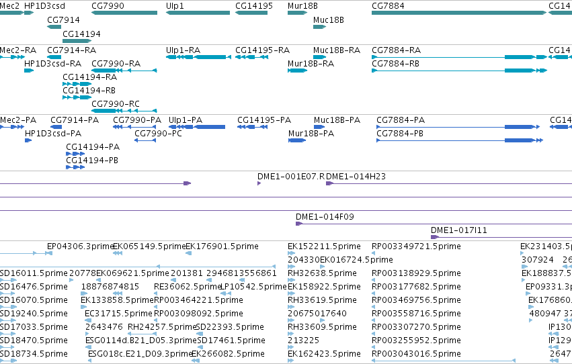Click the CG14194 gene bar
This screenshot has width=572, height=364.
coord(77,41)
